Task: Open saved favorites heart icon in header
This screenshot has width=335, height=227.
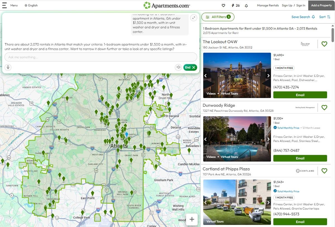Action: pos(223,5)
